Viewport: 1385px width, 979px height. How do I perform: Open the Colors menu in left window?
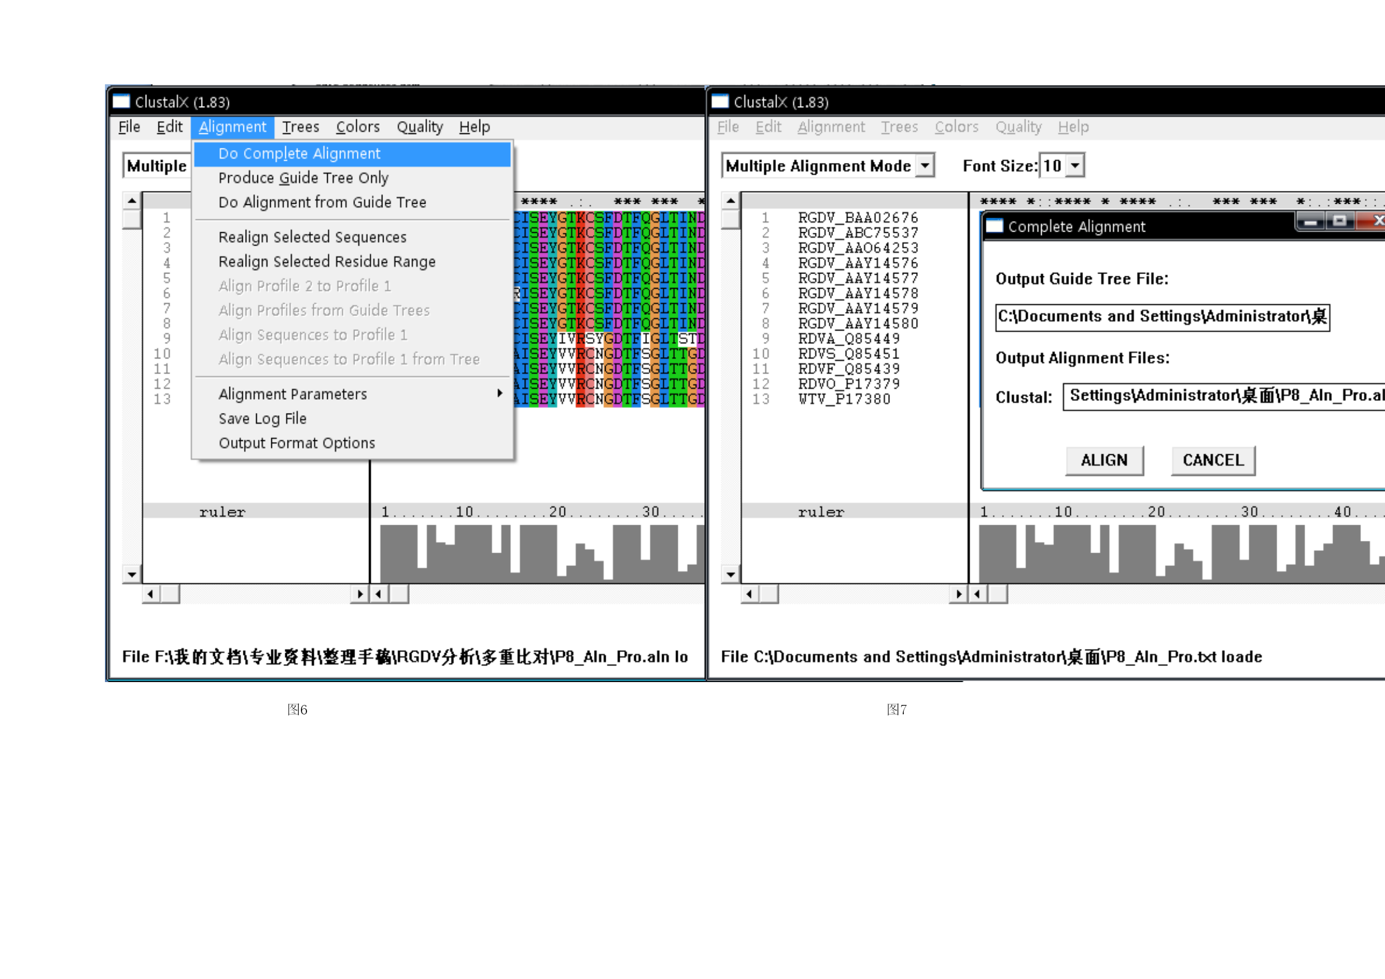tap(358, 127)
